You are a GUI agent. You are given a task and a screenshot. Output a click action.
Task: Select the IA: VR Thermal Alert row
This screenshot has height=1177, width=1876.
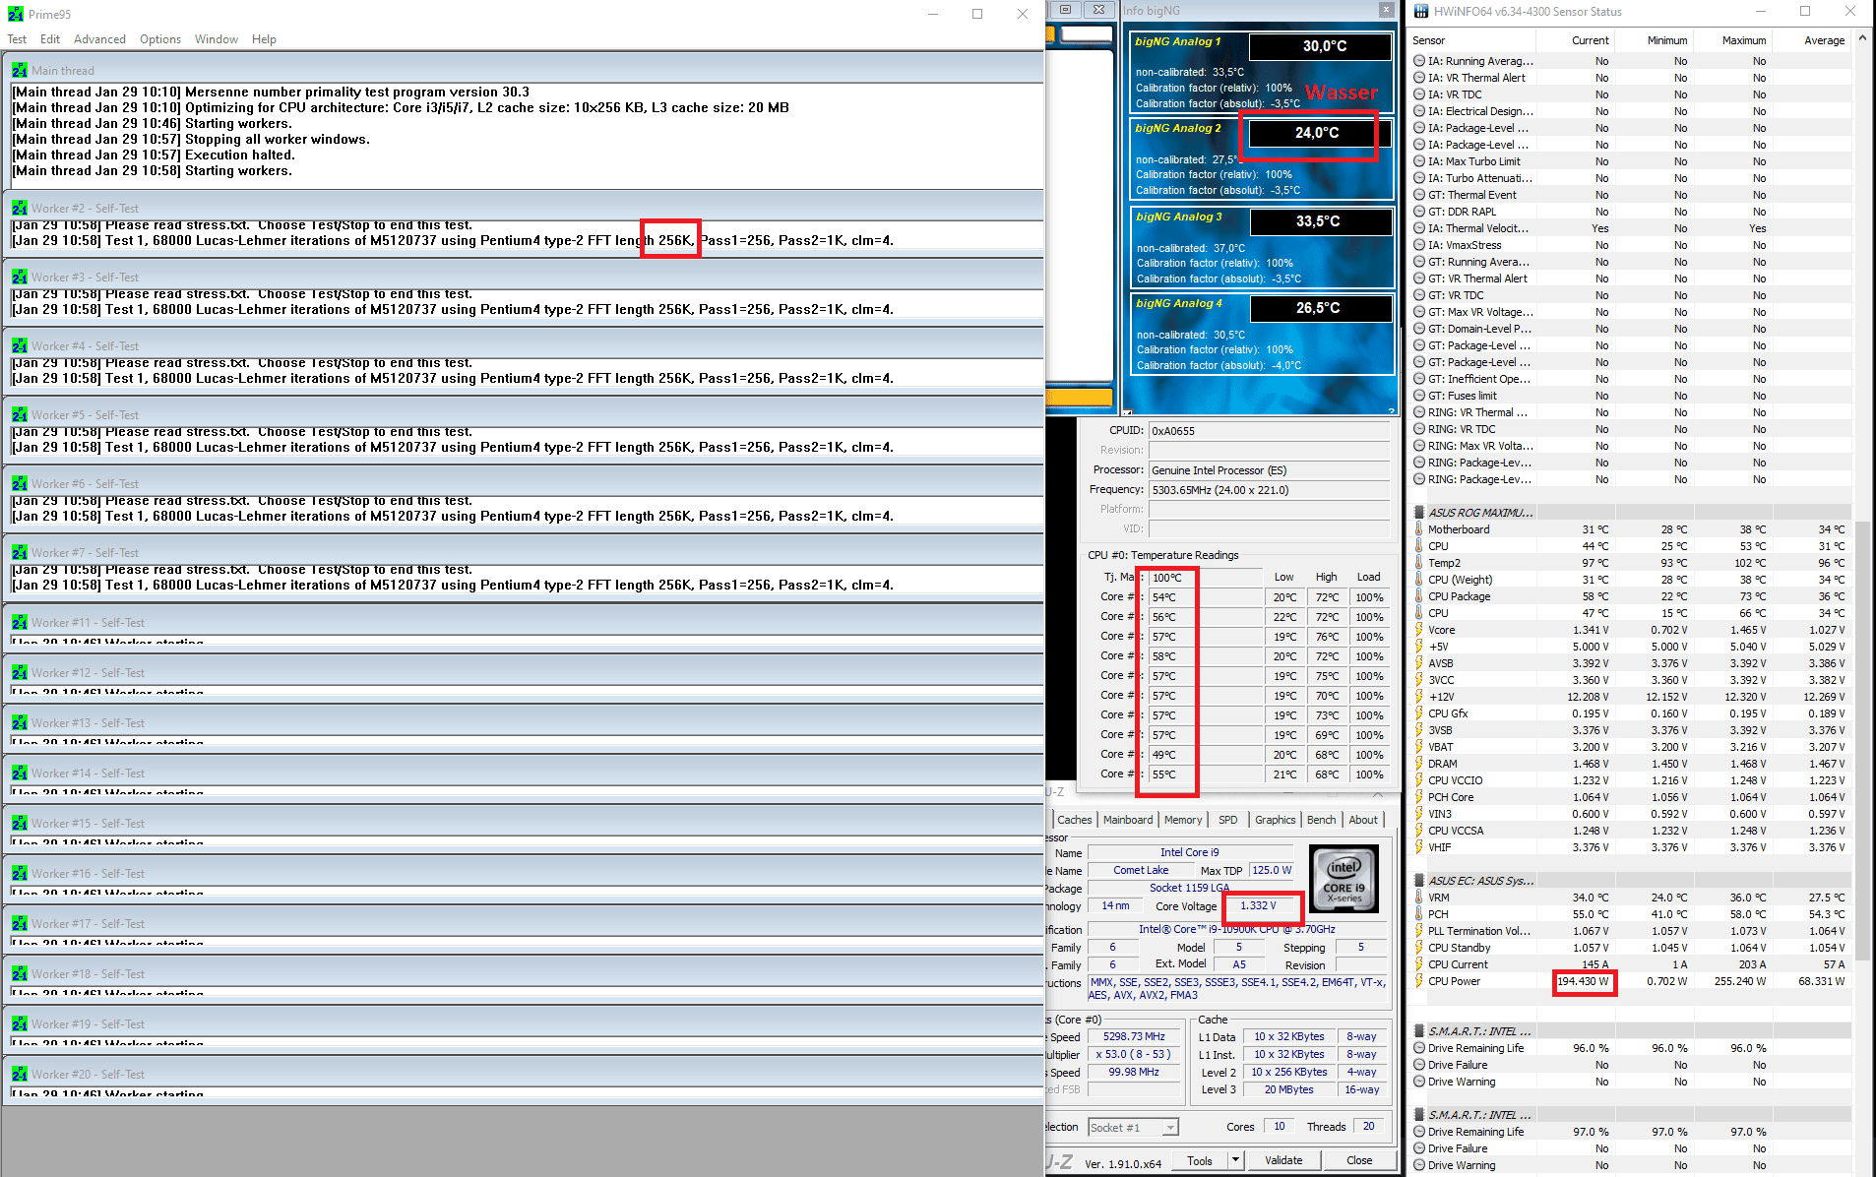pos(1631,78)
